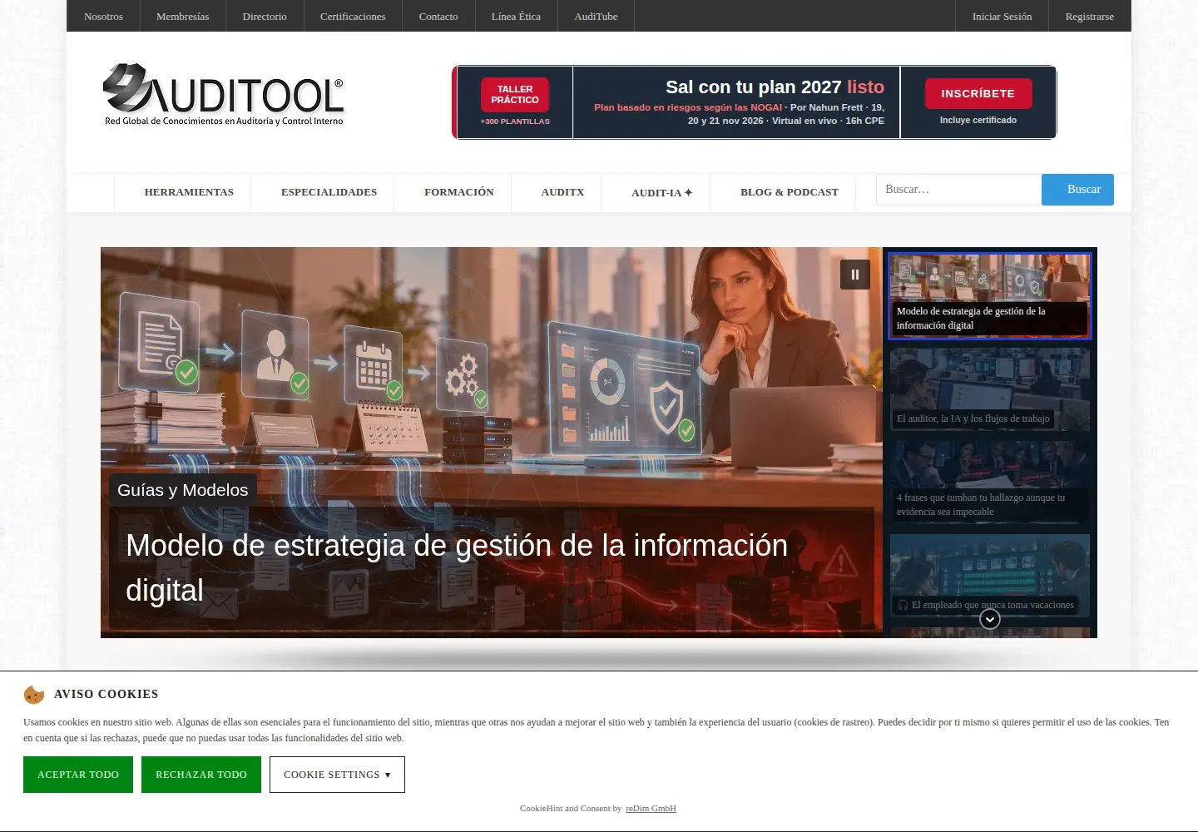Visit Línea Ética link
Viewport: 1198px width, 832px height.
click(x=516, y=16)
